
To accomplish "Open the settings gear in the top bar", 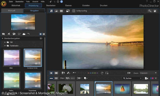I will pos(58,2).
